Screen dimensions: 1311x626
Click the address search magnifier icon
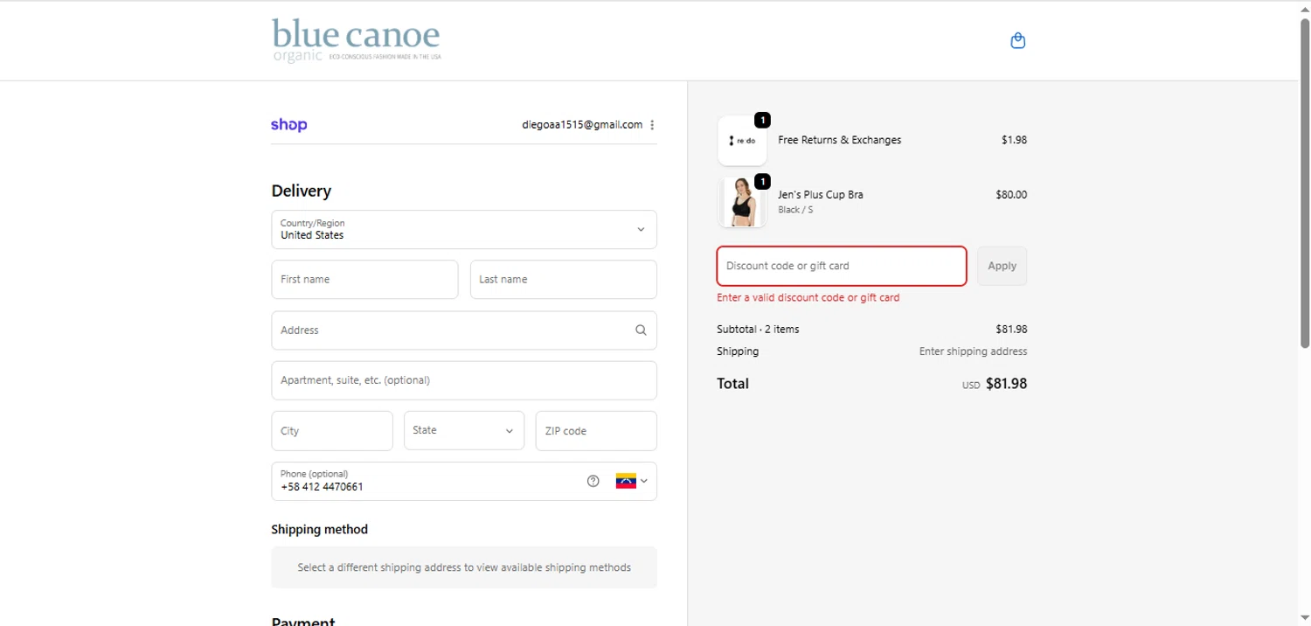(x=641, y=330)
